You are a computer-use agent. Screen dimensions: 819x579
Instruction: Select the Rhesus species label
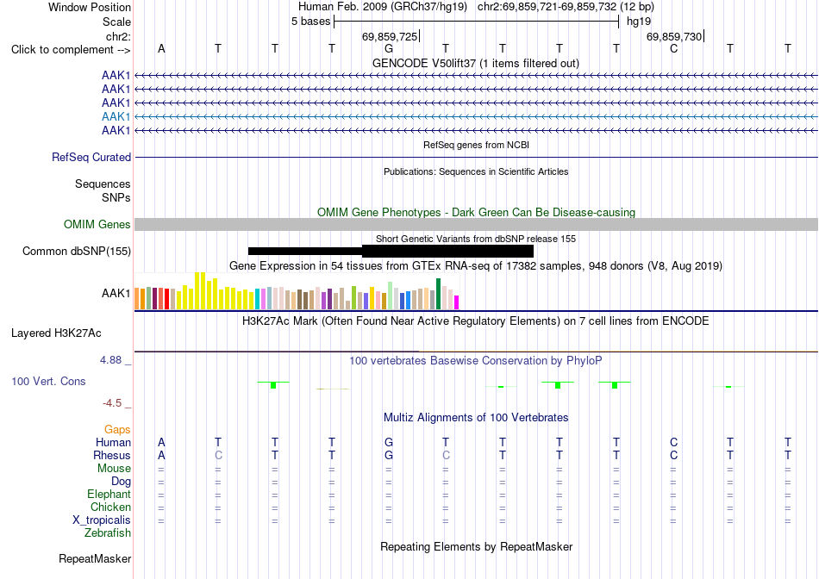coord(112,455)
